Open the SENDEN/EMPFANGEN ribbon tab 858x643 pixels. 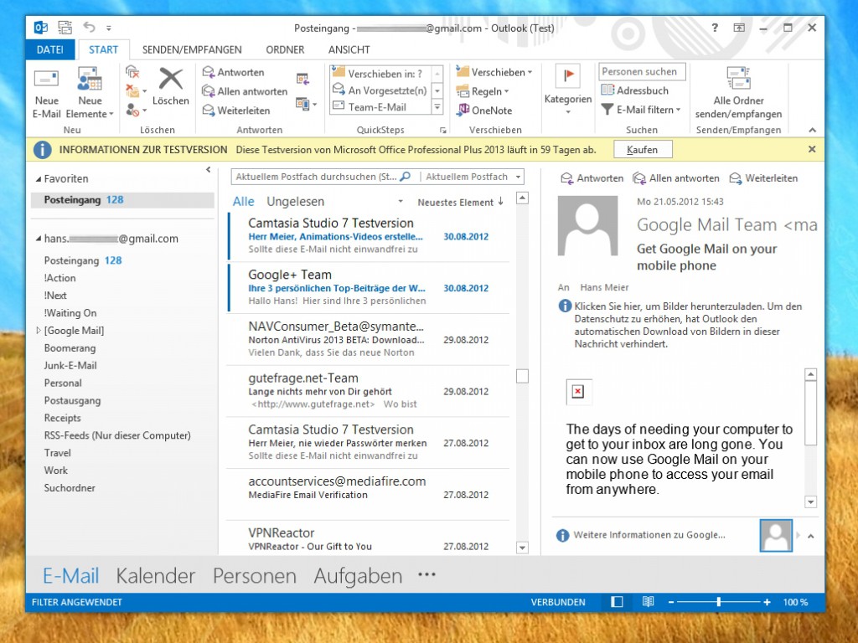coord(192,49)
